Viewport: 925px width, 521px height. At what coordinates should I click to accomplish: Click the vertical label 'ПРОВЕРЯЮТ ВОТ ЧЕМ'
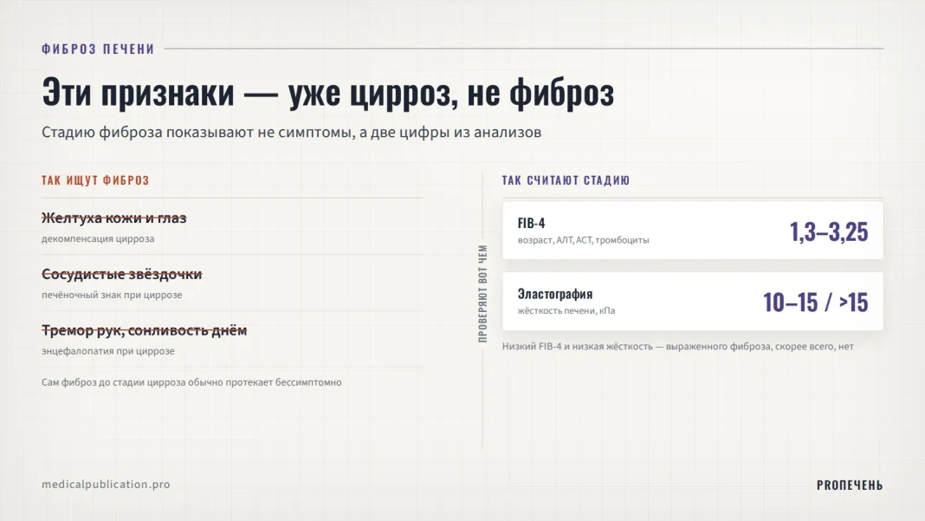click(482, 294)
